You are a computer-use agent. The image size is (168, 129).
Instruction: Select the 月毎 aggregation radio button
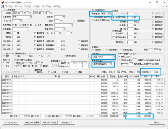click(x=76, y=72)
